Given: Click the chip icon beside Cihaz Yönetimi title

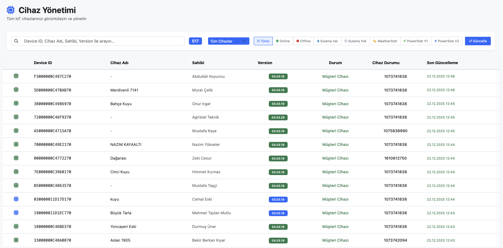Looking at the screenshot, I should 11,10.
